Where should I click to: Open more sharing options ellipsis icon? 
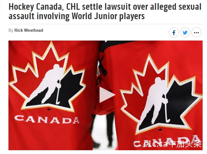tap(196, 32)
